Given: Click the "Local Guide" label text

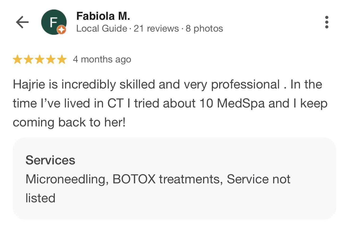Looking at the screenshot, I should point(102,28).
